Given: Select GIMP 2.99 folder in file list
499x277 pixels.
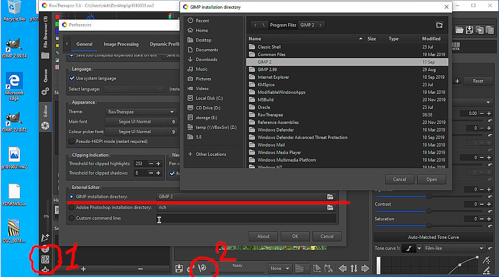Looking at the screenshot, I should 347,70.
